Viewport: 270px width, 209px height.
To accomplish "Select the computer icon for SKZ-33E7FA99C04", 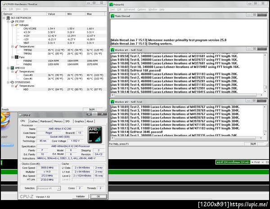I will 8,18.
